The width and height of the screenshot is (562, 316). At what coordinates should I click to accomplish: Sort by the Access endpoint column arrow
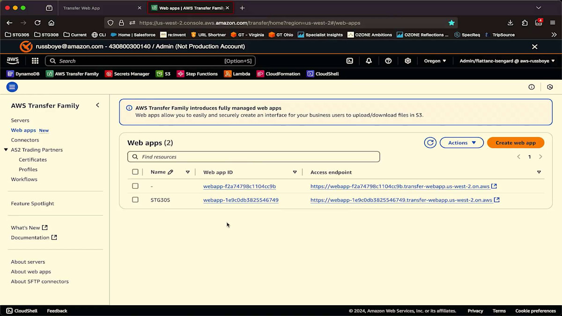click(x=539, y=172)
